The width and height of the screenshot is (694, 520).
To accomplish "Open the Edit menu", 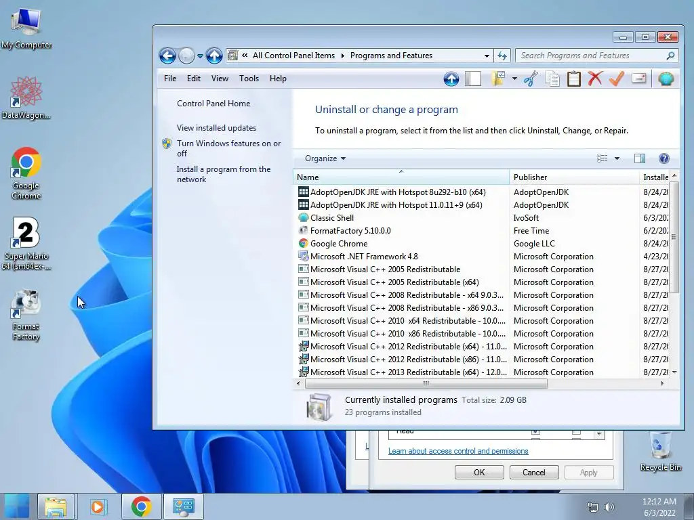I will [193, 79].
